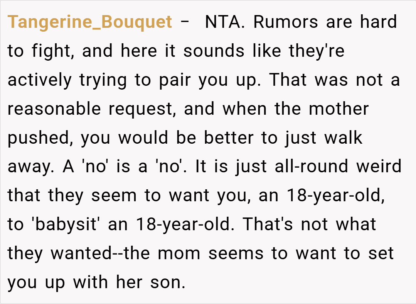
Task: Click the phrase "sounds like they're"
Action: pyautogui.click(x=264, y=51)
